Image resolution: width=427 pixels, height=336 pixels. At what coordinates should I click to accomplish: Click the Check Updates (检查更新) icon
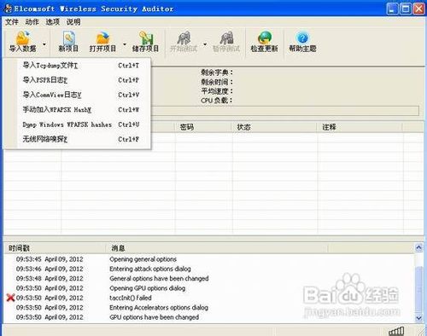coord(264,42)
